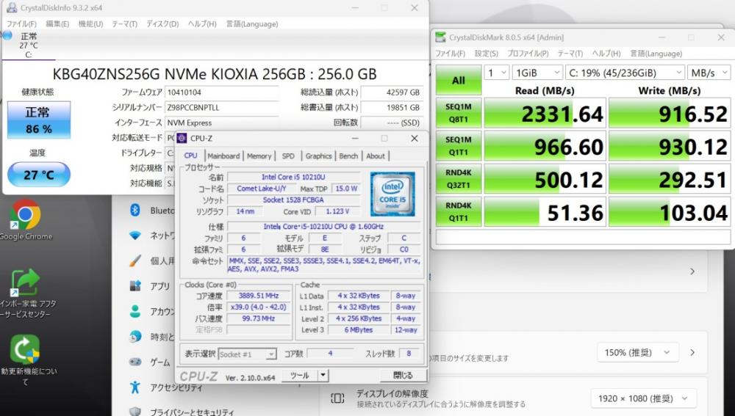This screenshot has width=735, height=416.
Task: Click the total host reads value 42597 GB
Action: tap(392, 92)
